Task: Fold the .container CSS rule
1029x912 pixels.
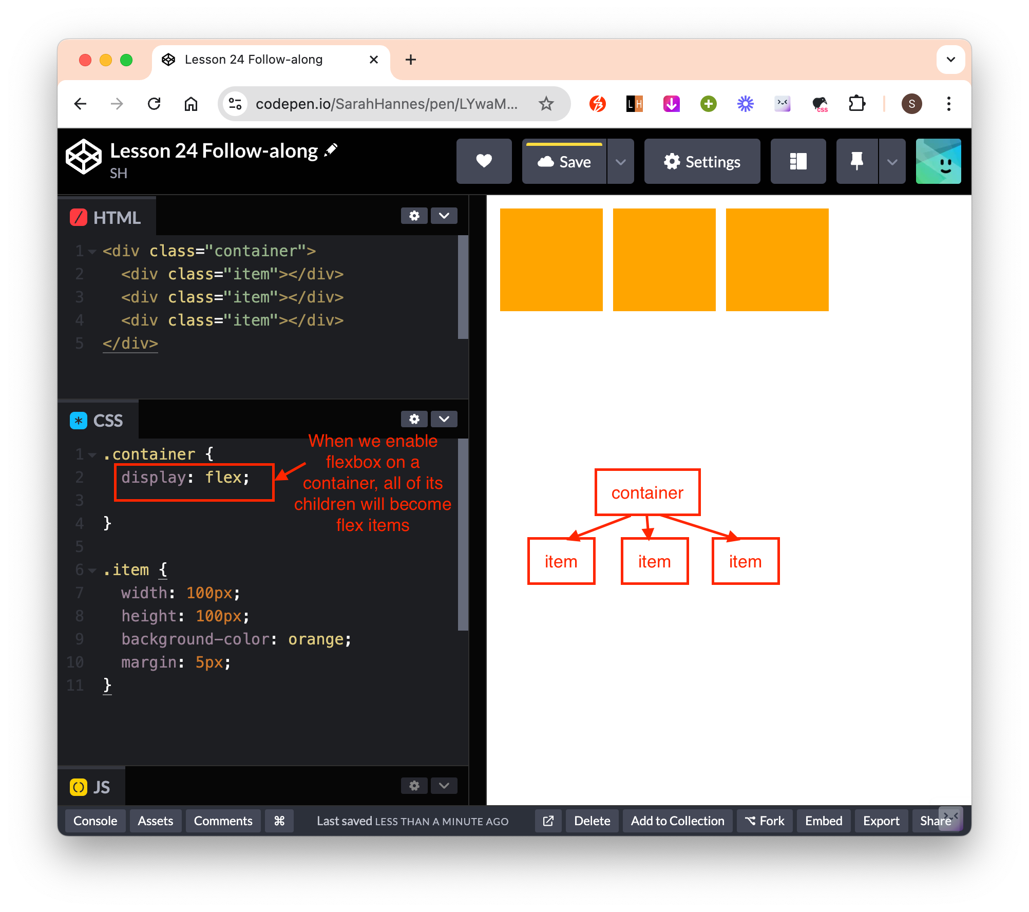Action: [x=92, y=454]
